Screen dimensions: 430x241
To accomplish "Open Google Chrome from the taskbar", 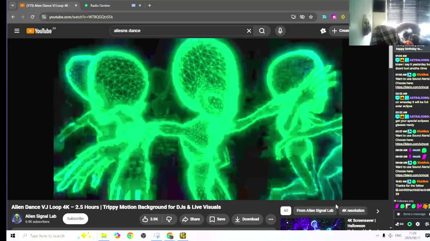I will pyautogui.click(x=130, y=236).
